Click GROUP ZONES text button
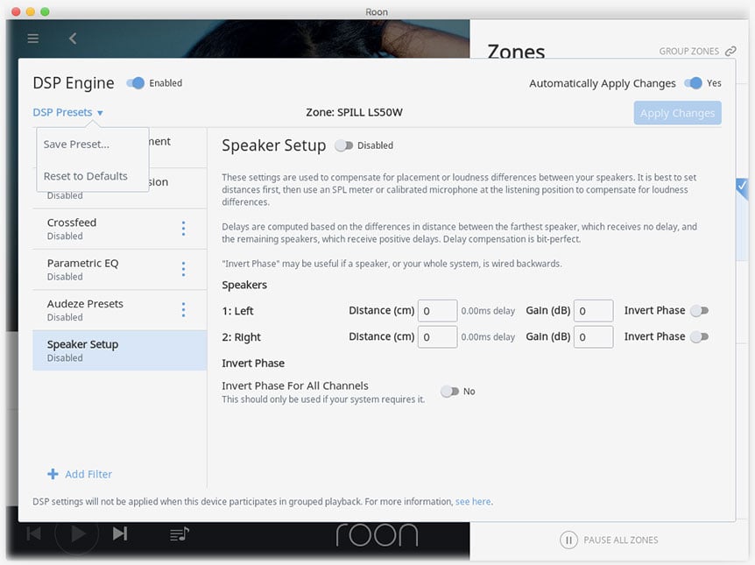Screen dimensions: 755x565 (x=688, y=51)
